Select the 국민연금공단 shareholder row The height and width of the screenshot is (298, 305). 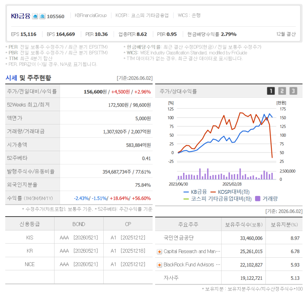tap(229, 238)
